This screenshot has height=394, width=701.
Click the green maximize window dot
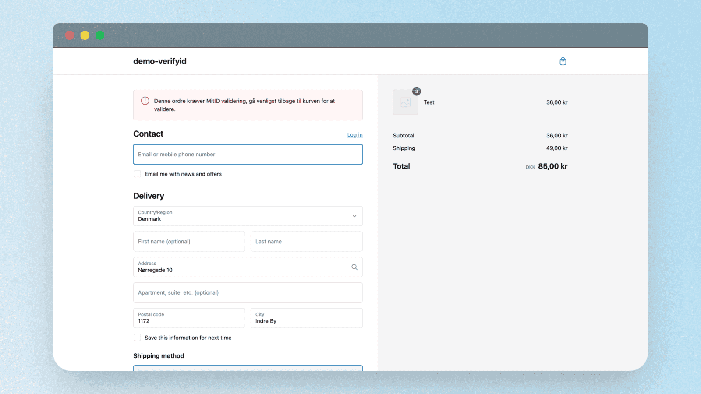pos(100,35)
